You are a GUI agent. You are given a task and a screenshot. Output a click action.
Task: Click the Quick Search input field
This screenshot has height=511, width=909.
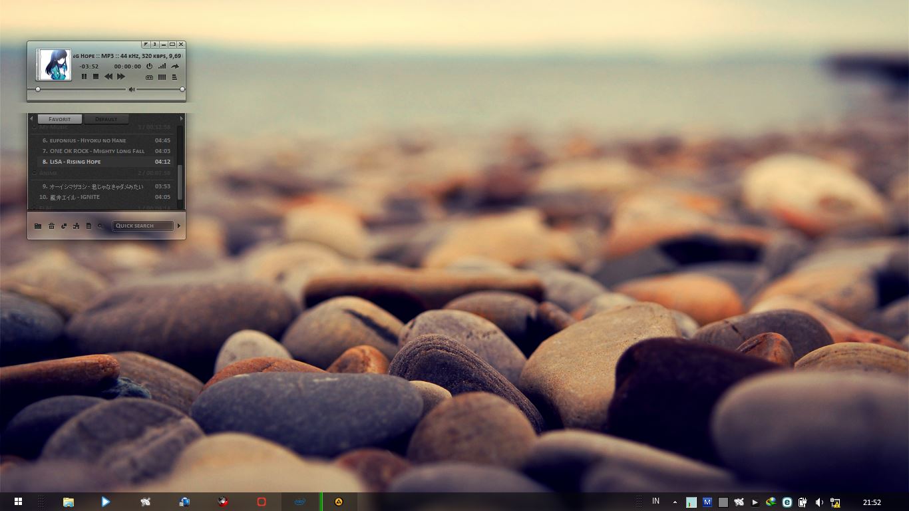(142, 226)
